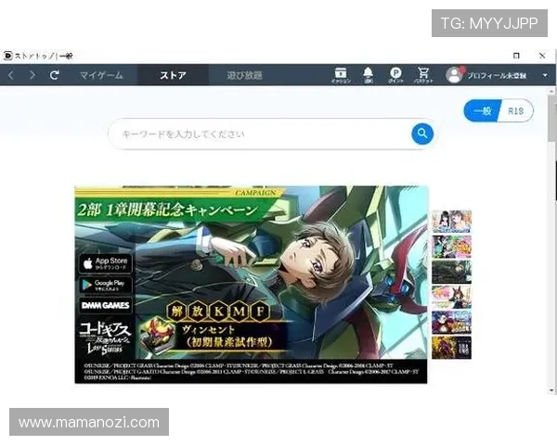This screenshot has width=557, height=445.
Task: Click the profile avatar icon
Action: coord(454,75)
